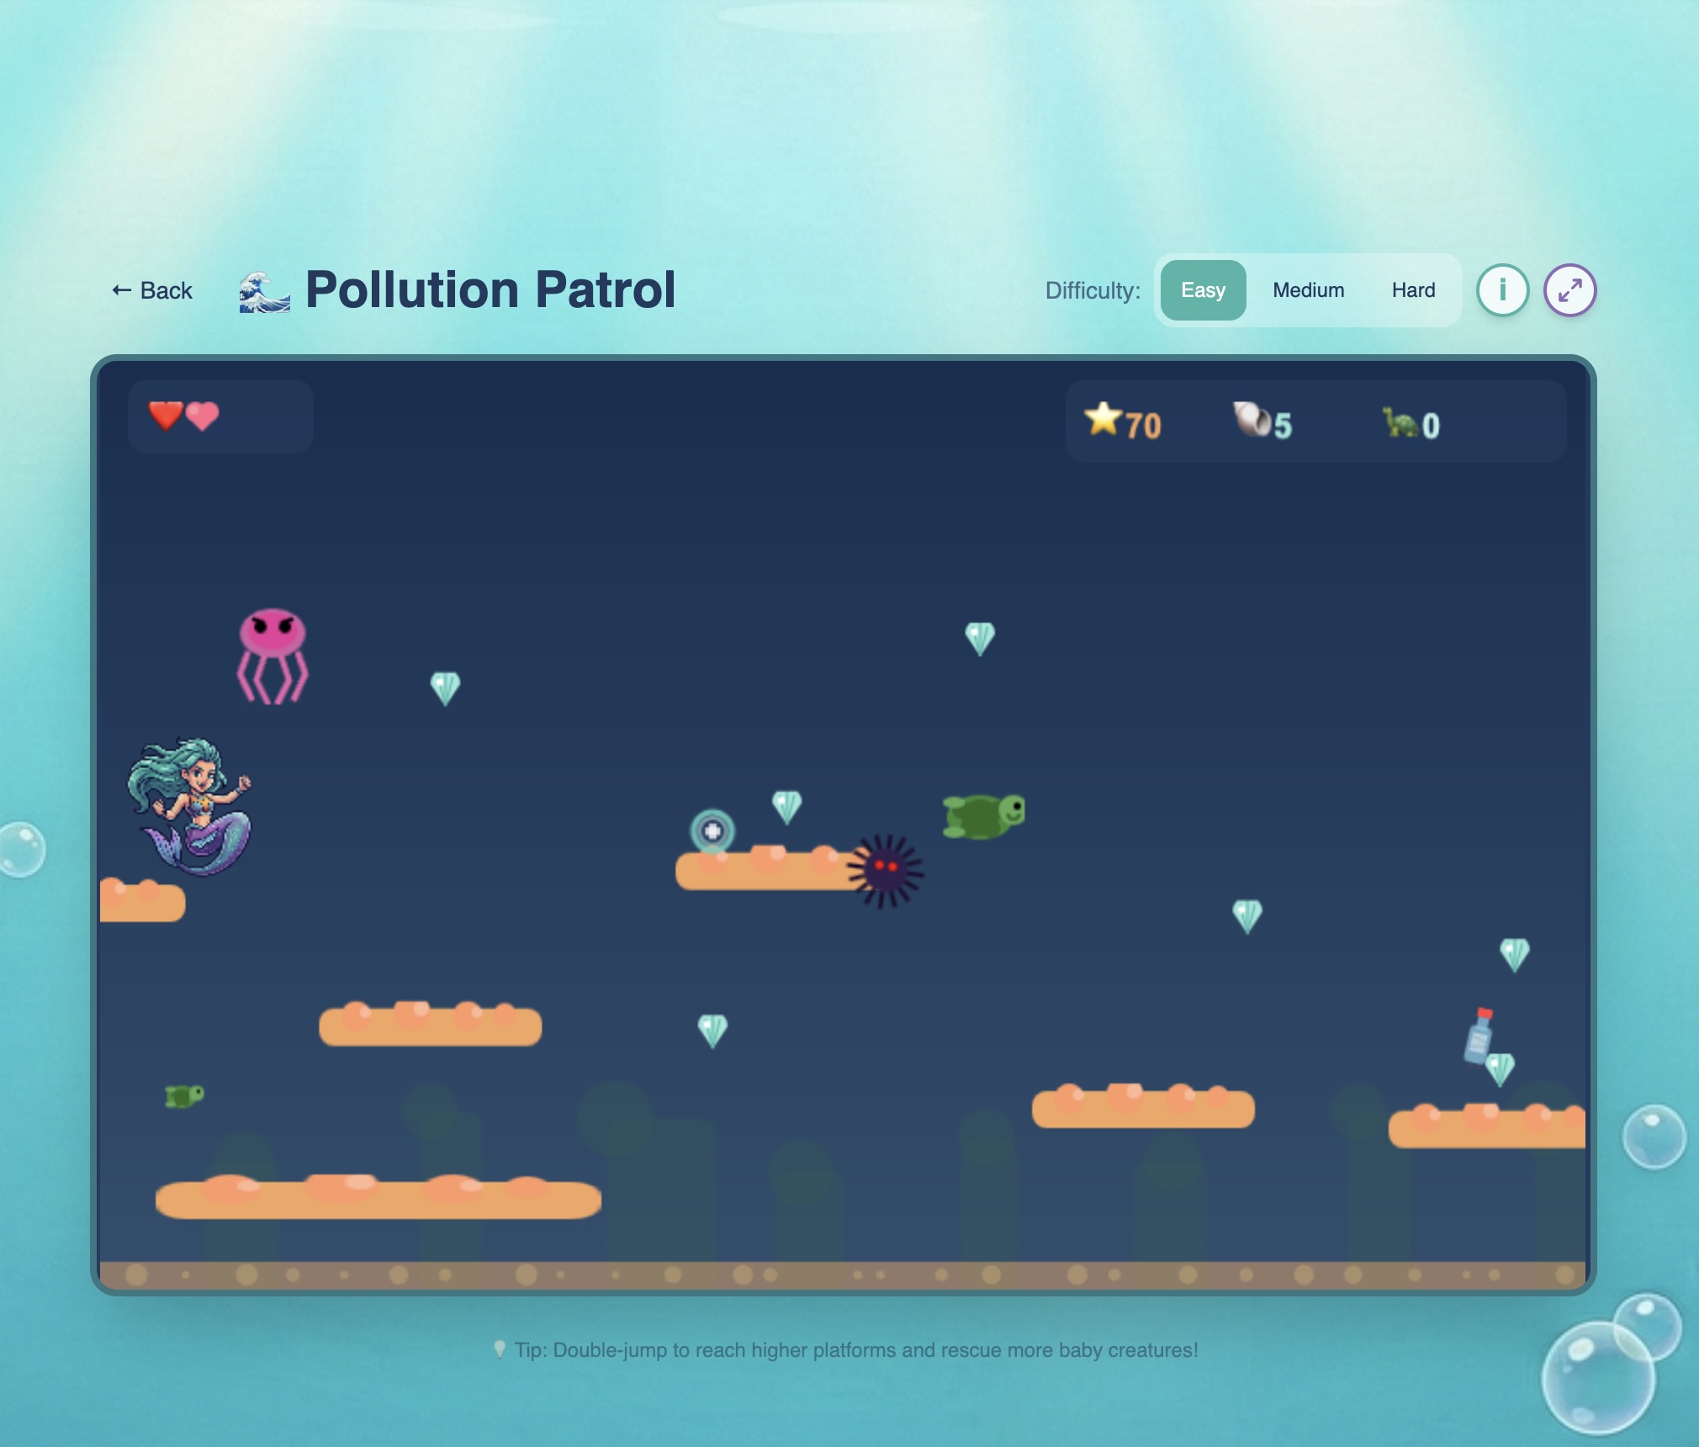Click the Pollution Patrol title
The image size is (1699, 1447).
click(x=490, y=290)
